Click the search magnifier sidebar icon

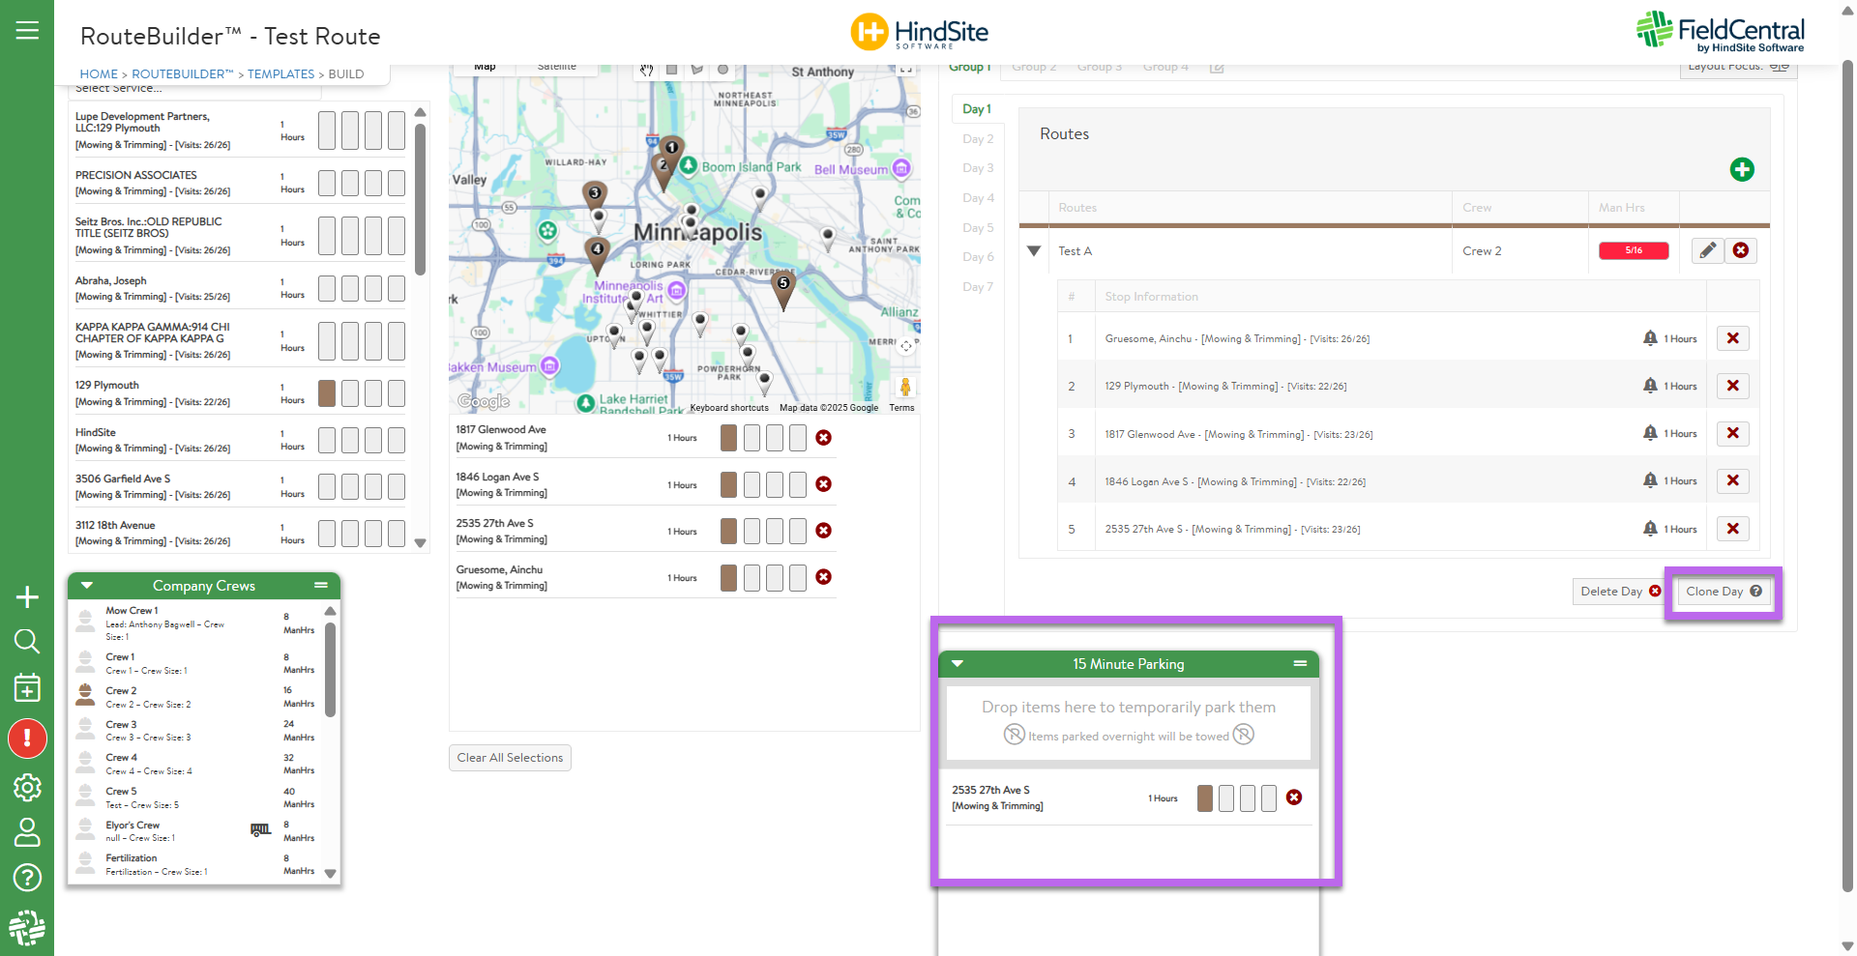27,641
